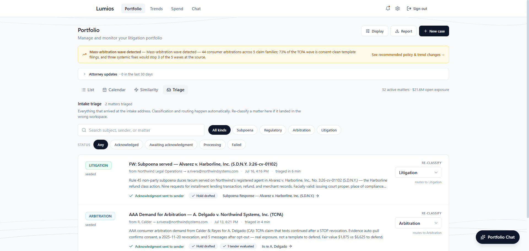Open re-classify dropdown set to Arbitration
Viewport: 529px width, 251px height.
418,223
